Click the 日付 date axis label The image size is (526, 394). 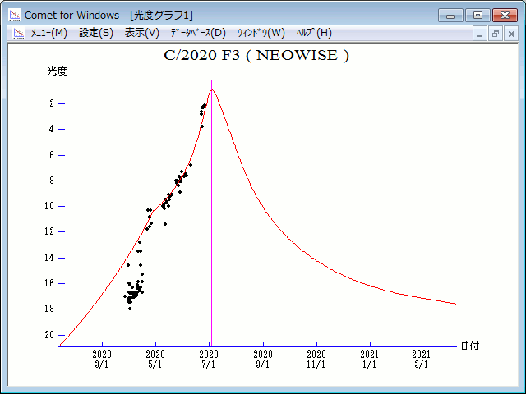tap(469, 346)
